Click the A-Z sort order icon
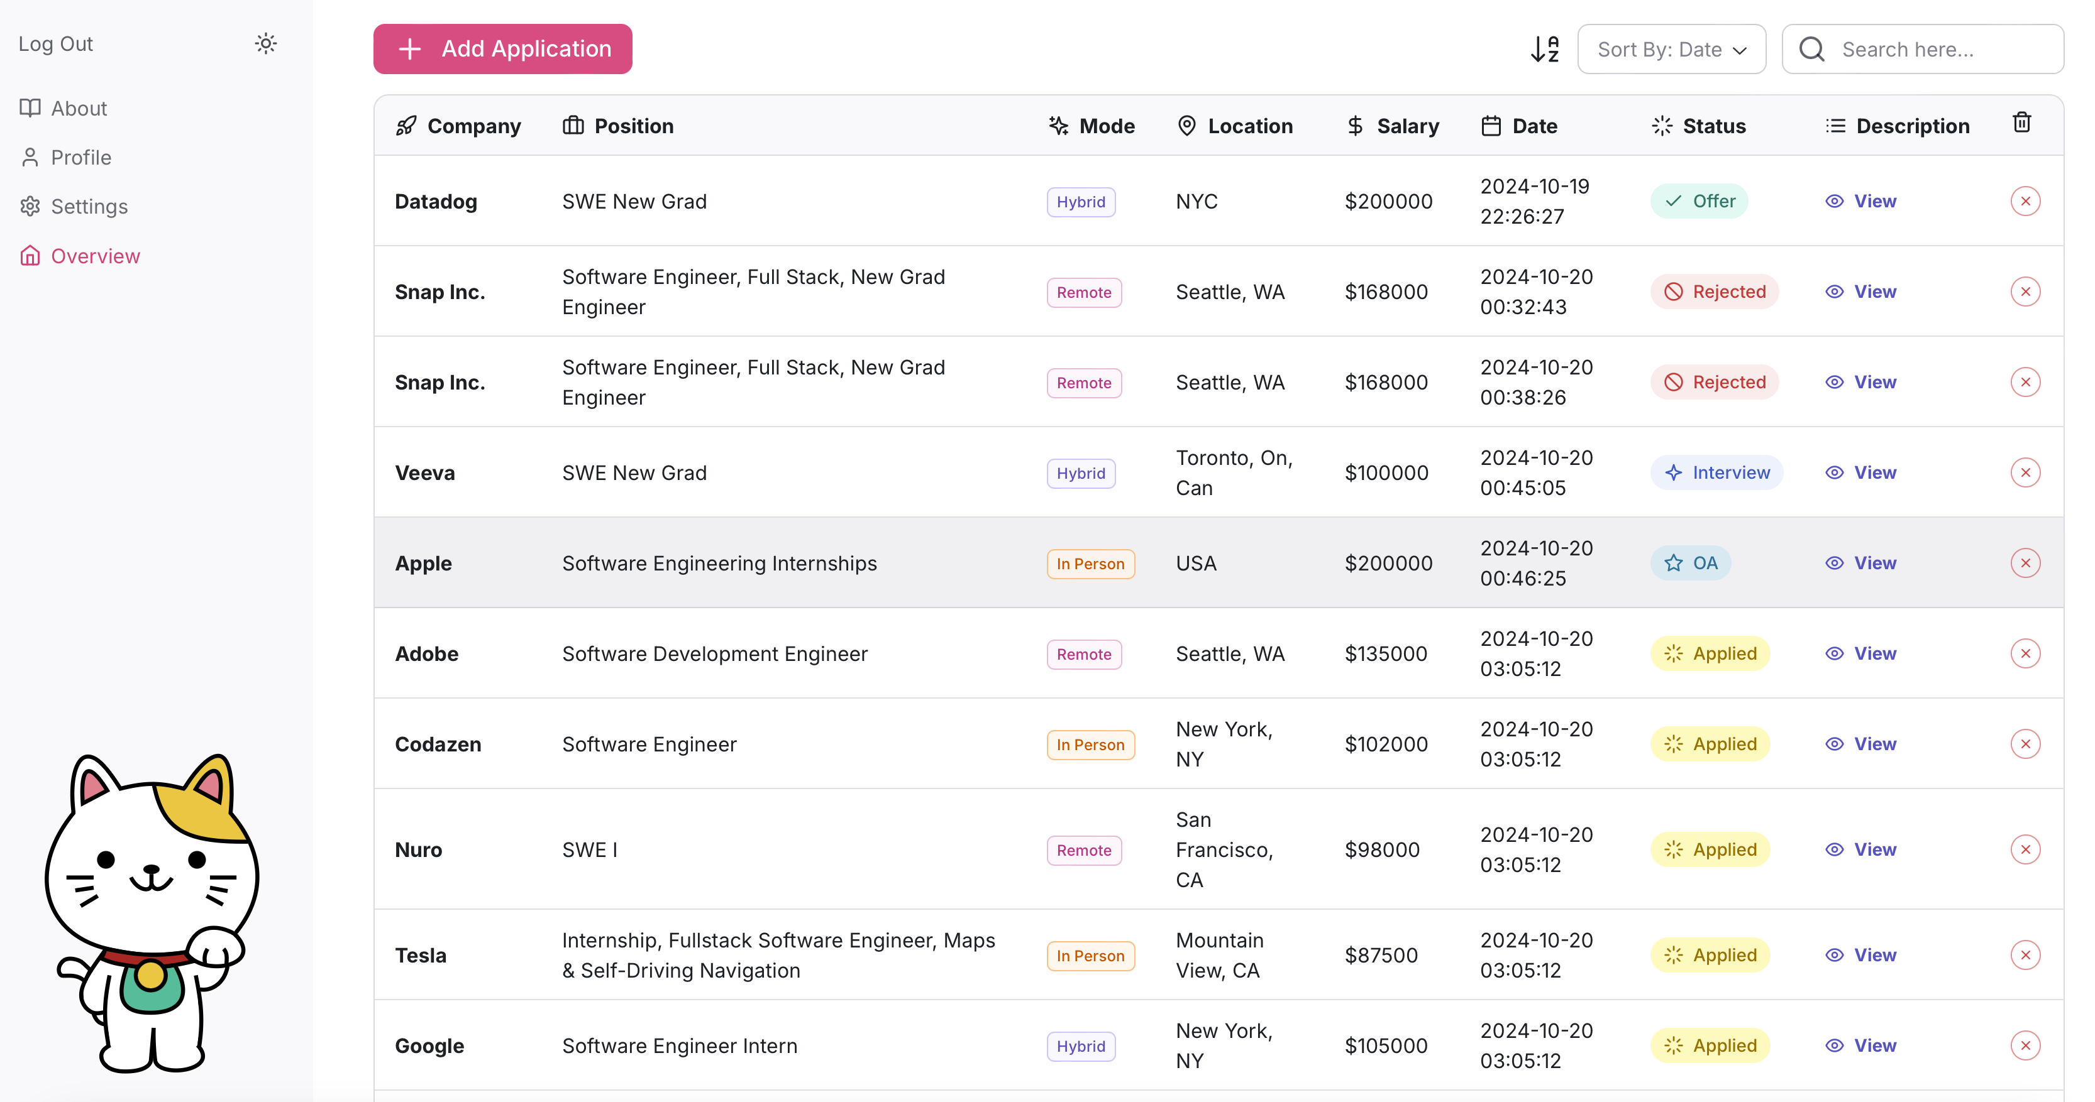The image size is (2095, 1102). pyautogui.click(x=1544, y=49)
